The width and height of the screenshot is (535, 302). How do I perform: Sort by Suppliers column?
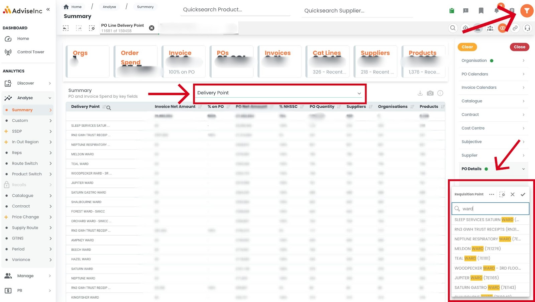click(x=370, y=107)
